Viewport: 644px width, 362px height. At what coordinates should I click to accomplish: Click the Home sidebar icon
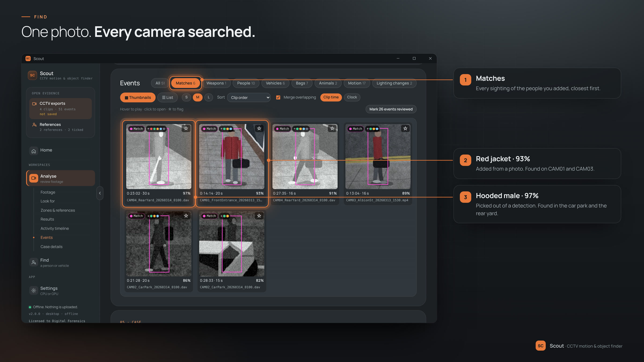coord(34,151)
